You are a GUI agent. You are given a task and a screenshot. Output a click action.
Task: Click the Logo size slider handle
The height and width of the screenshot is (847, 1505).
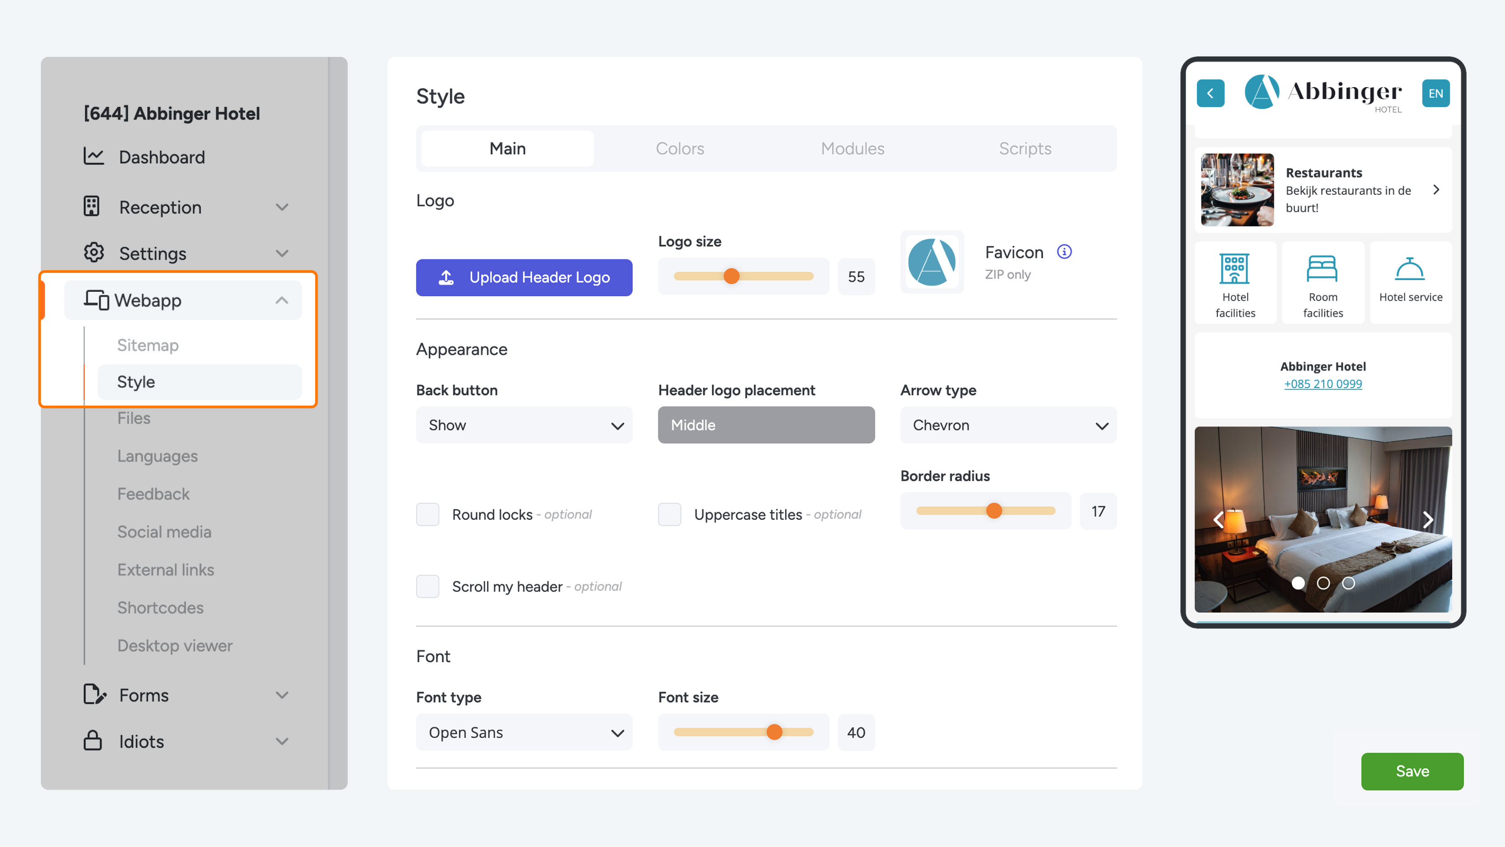point(731,276)
